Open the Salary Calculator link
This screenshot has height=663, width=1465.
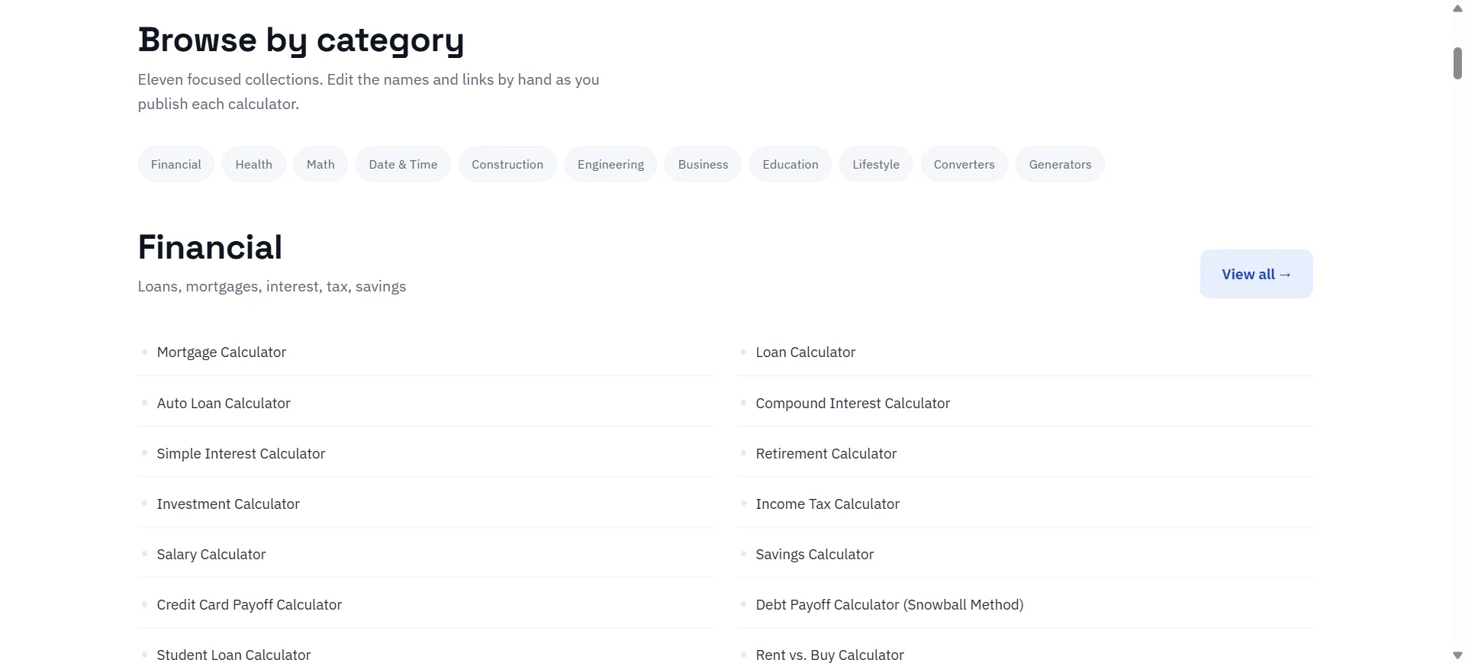(211, 554)
